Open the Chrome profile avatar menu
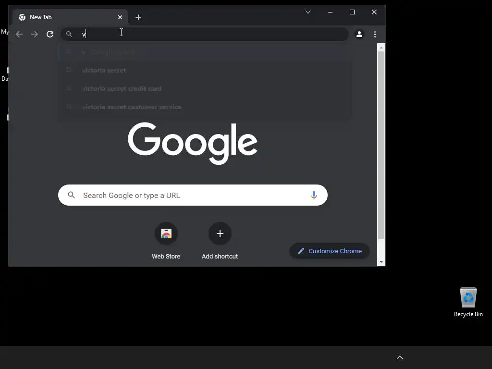Viewport: 492px width, 369px height. click(359, 34)
